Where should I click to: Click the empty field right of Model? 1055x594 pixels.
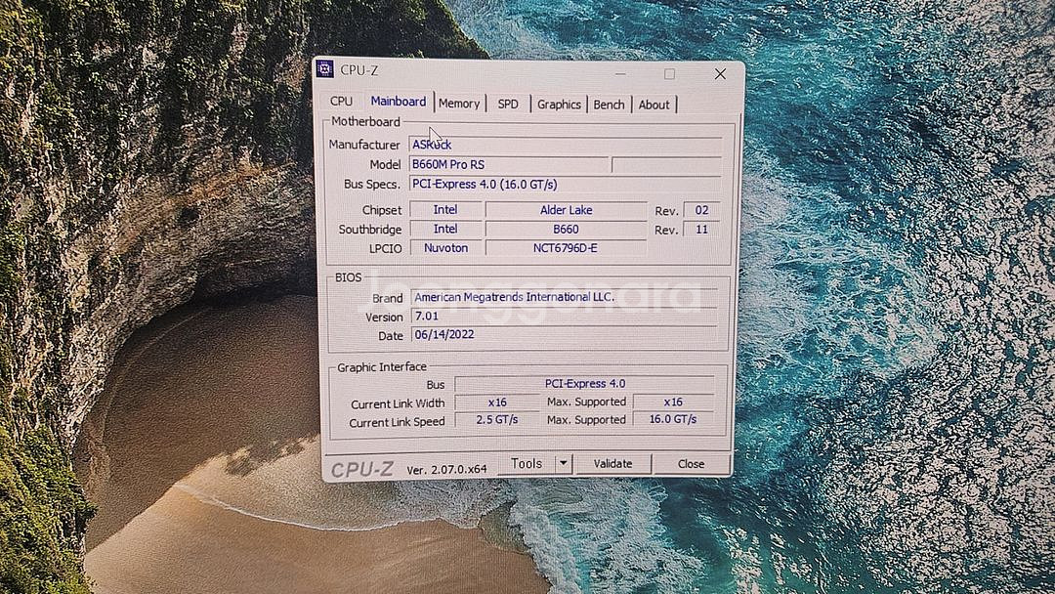point(667,164)
